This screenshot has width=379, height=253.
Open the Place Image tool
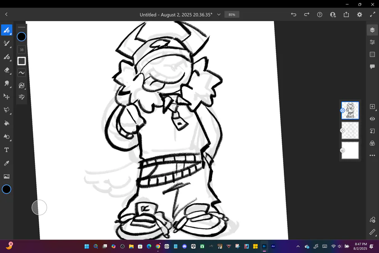pos(6,176)
